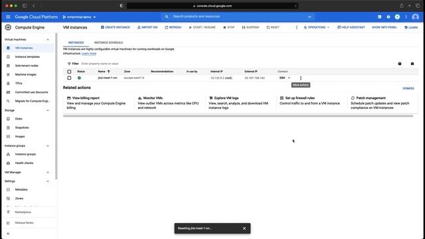Select VM instances in the sidebar
Image resolution: width=425 pixels, height=239 pixels.
[28, 48]
